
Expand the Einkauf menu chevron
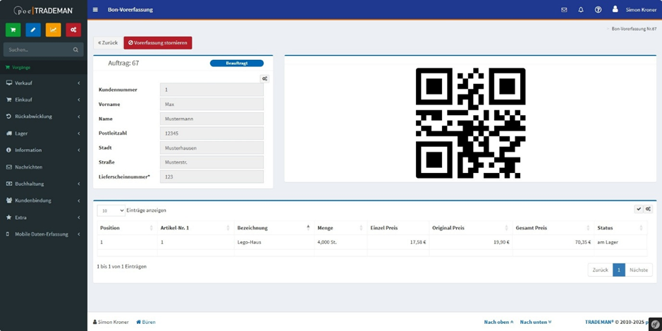(79, 100)
